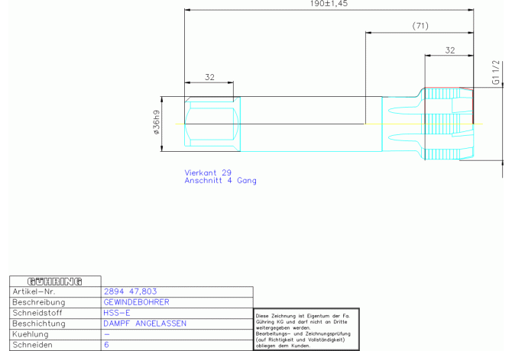This screenshot has width=512, height=351.
Task: Click the Kuehlung row label
Action: click(x=31, y=334)
